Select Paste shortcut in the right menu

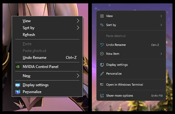[x=131, y=36]
